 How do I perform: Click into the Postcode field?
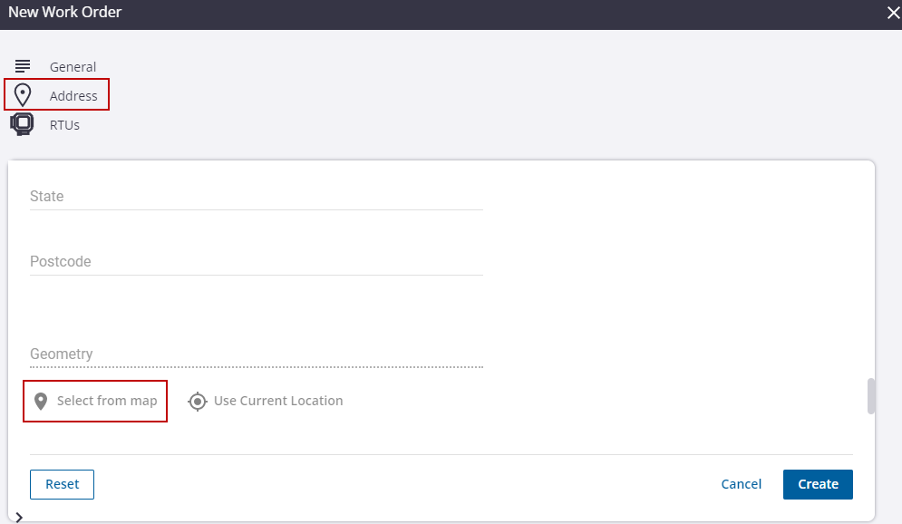click(x=256, y=262)
